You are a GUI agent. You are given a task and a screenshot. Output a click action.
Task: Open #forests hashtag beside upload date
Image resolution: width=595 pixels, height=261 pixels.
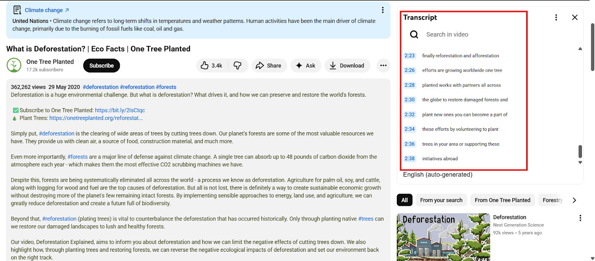point(166,87)
